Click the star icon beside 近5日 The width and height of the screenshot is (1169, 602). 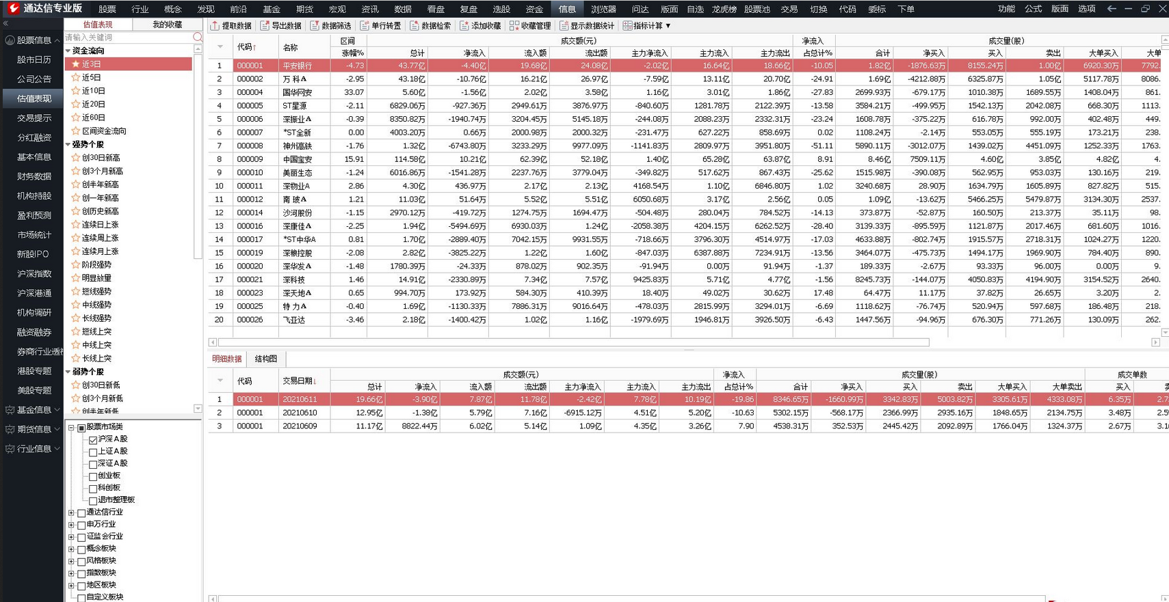pos(76,77)
